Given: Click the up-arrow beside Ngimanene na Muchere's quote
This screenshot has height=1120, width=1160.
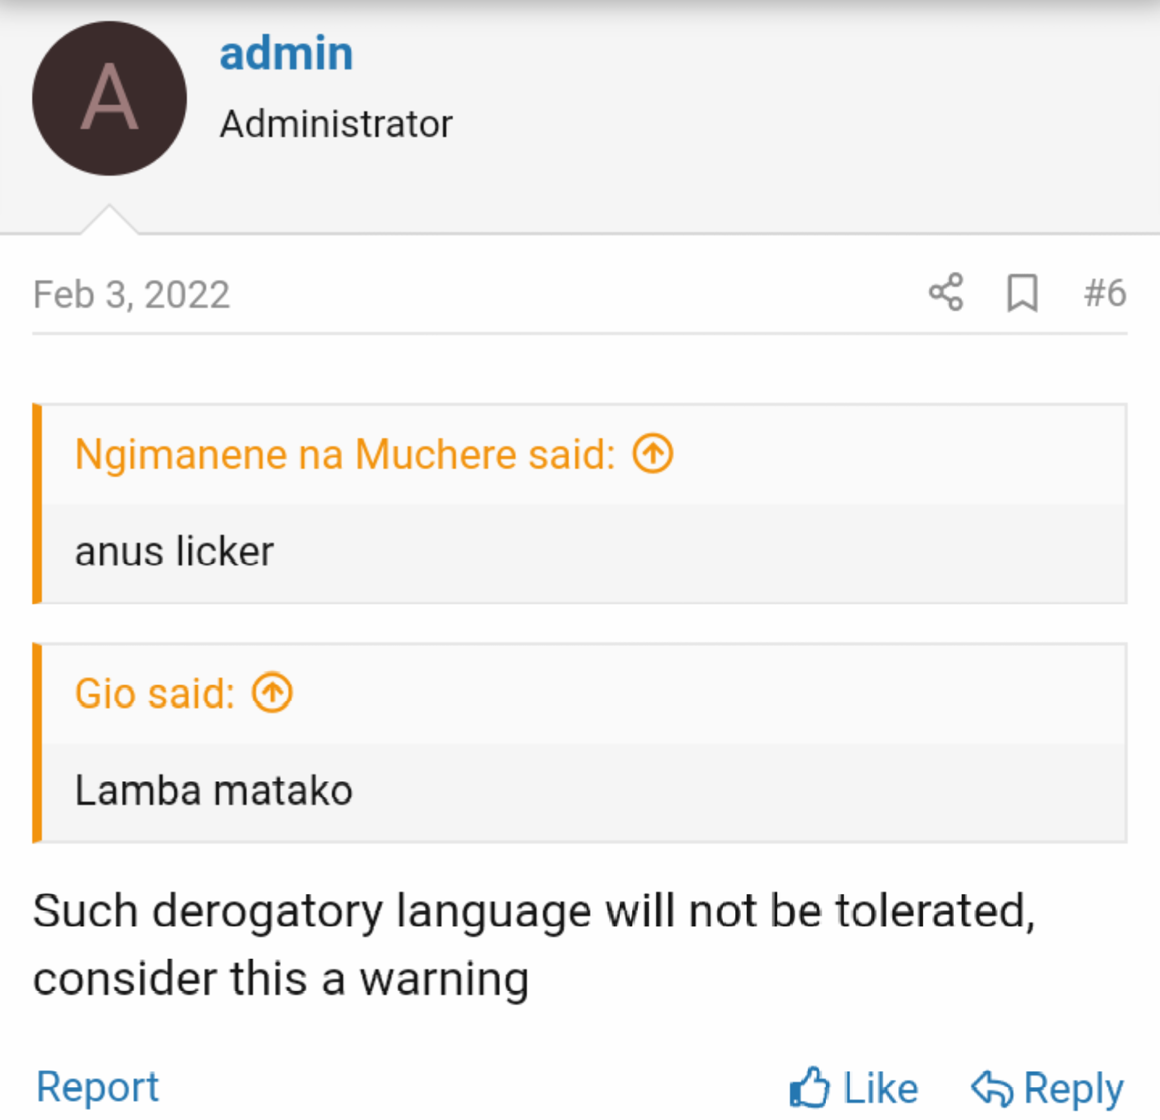Looking at the screenshot, I should click(x=652, y=454).
